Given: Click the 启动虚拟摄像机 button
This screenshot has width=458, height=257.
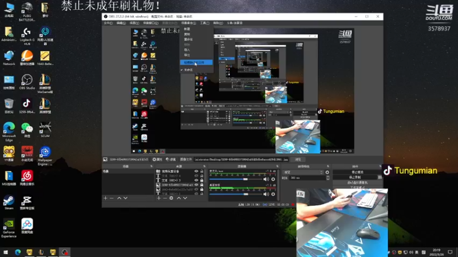Looking at the screenshot, I should click(x=357, y=182).
